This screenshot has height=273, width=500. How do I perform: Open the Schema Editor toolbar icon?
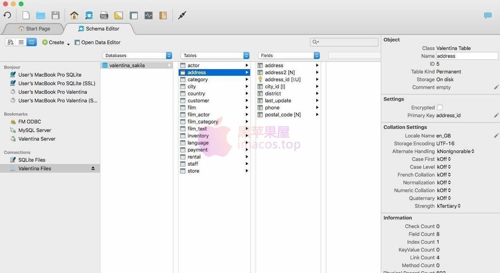(x=89, y=15)
